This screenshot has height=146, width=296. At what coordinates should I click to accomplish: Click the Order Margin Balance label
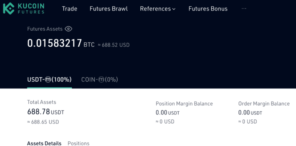(264, 104)
